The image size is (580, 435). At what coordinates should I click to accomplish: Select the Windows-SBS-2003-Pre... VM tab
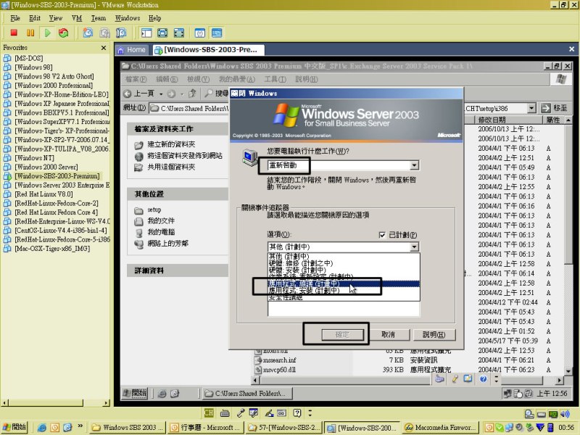click(x=208, y=49)
